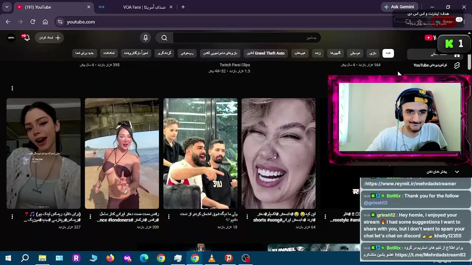
Task: Select the گلچین‌ها filter chip
Action: 335,53
